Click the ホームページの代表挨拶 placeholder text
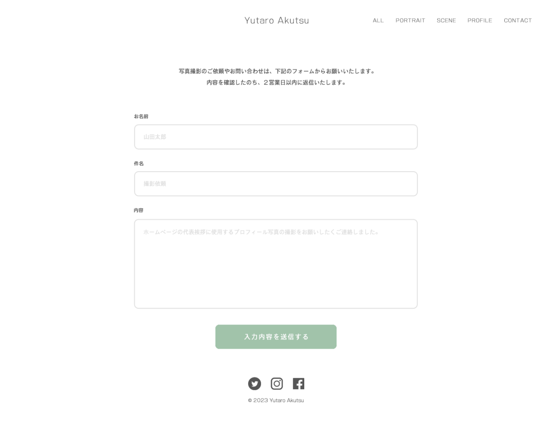 coord(261,232)
